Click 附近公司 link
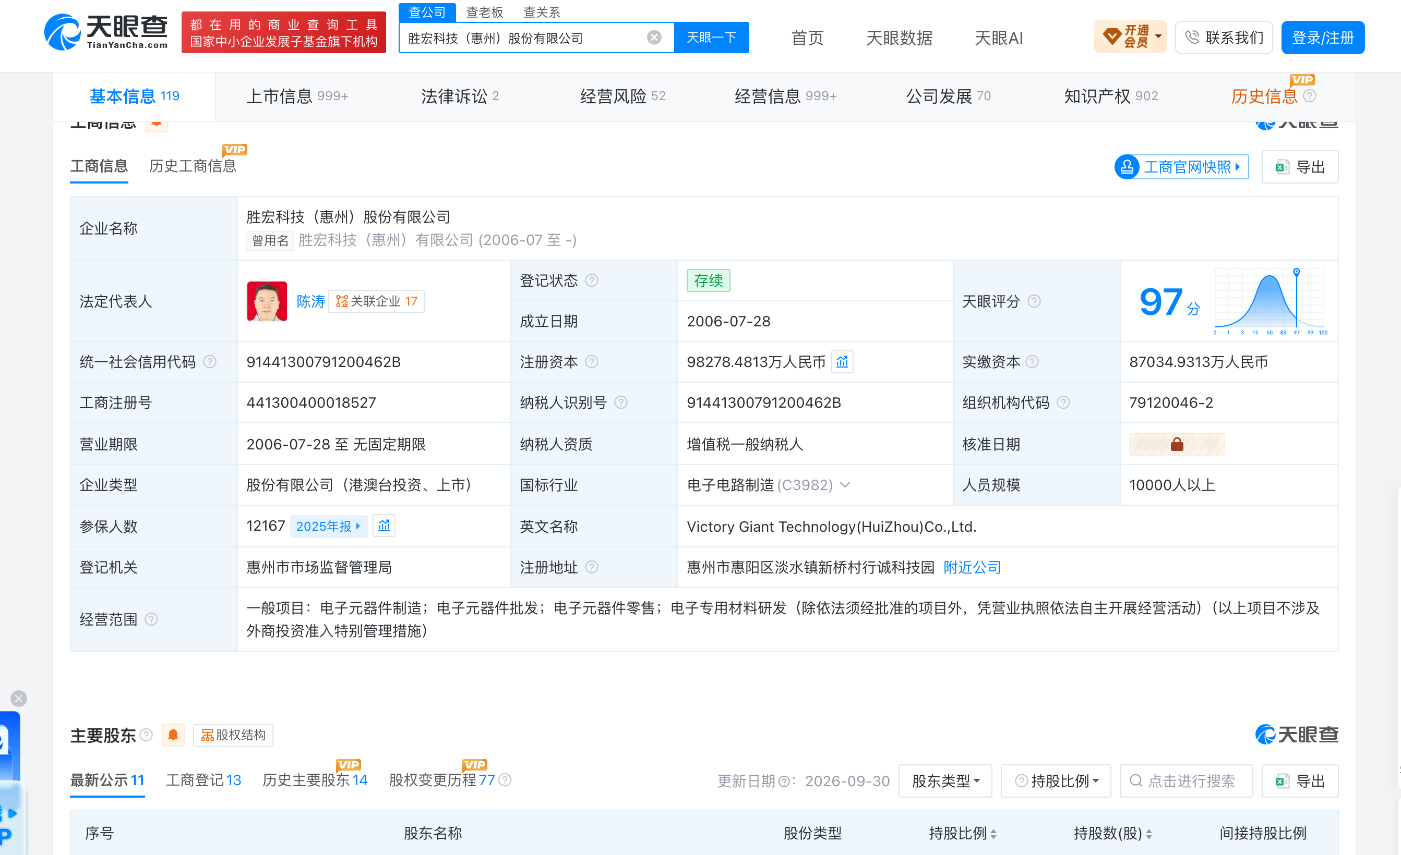Screen dimensions: 1401x855 972,567
